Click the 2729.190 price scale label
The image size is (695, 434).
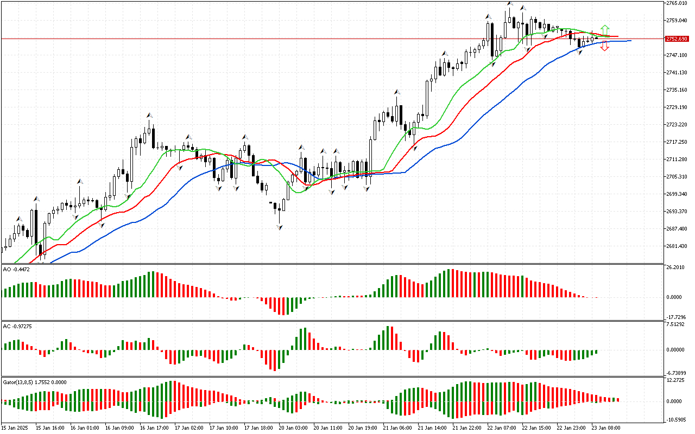pos(677,107)
